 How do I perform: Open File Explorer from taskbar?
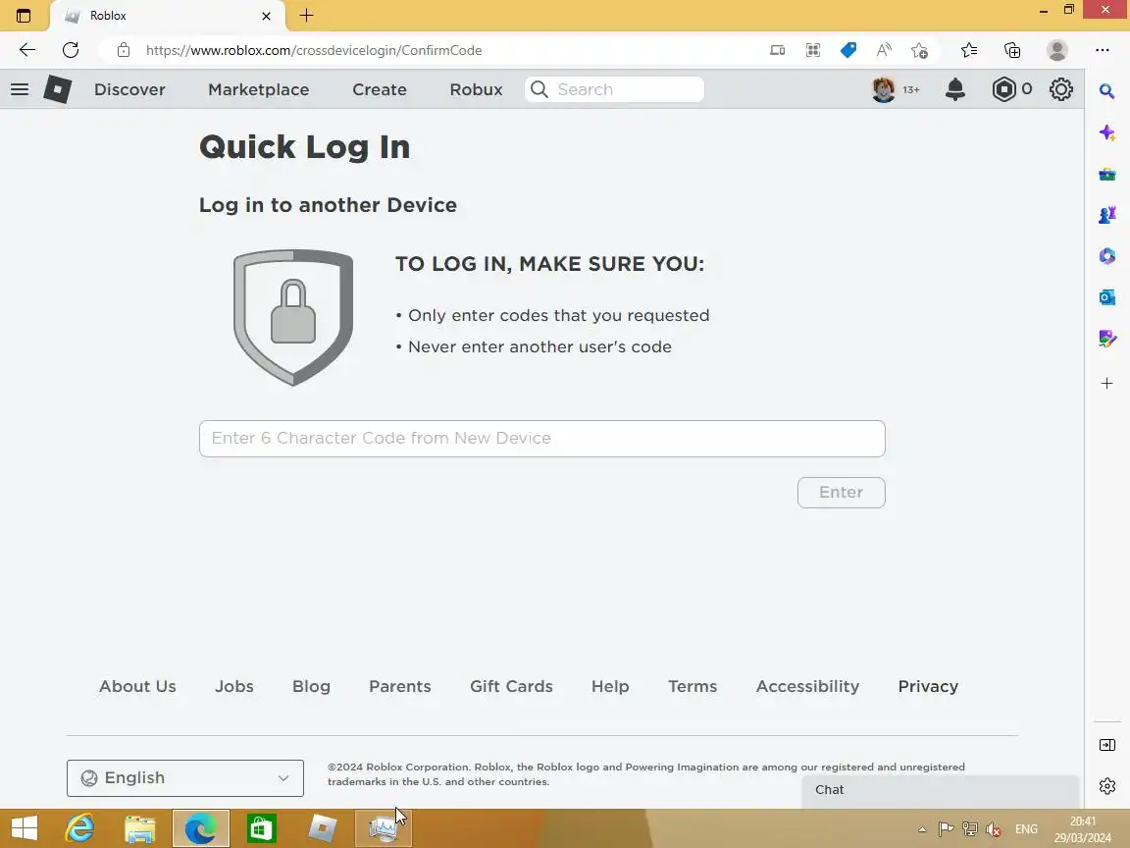[x=140, y=829]
